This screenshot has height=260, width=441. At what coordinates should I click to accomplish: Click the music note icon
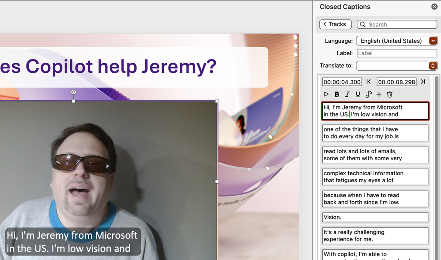[x=368, y=94]
